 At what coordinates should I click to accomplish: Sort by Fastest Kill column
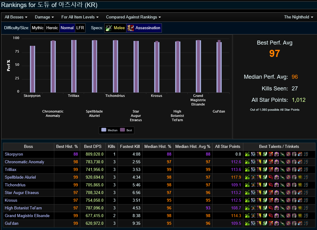130,147
